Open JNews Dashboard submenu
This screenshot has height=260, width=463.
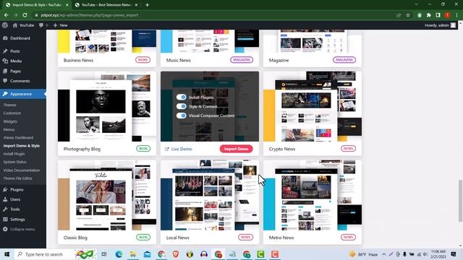click(18, 138)
